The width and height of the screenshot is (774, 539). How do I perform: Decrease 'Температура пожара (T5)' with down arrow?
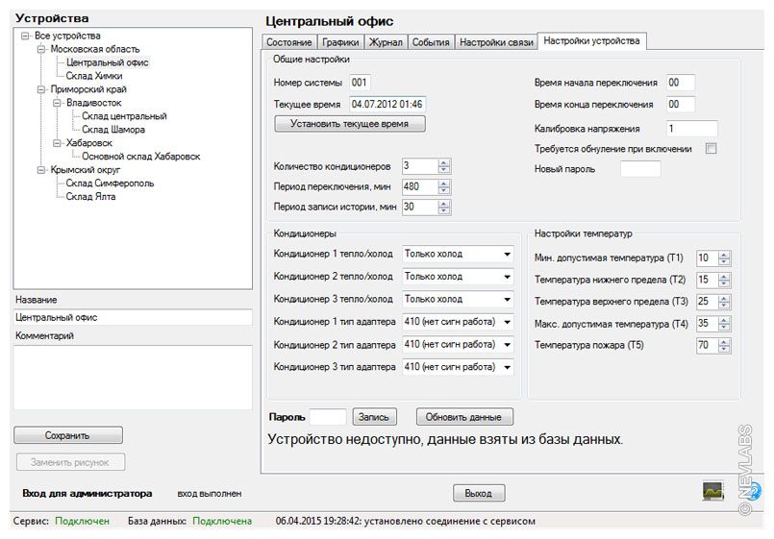coord(724,349)
